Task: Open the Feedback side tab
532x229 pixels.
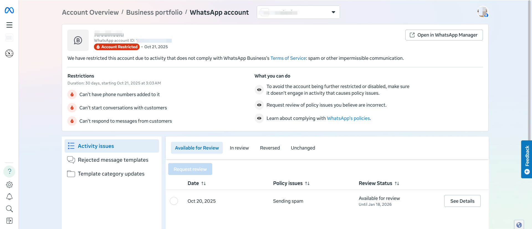Action: (x=527, y=159)
